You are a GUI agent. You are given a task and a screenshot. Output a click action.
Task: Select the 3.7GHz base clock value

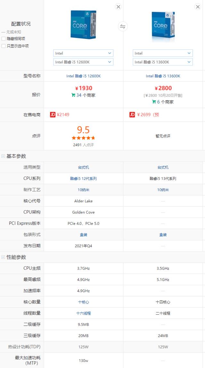click(x=83, y=268)
